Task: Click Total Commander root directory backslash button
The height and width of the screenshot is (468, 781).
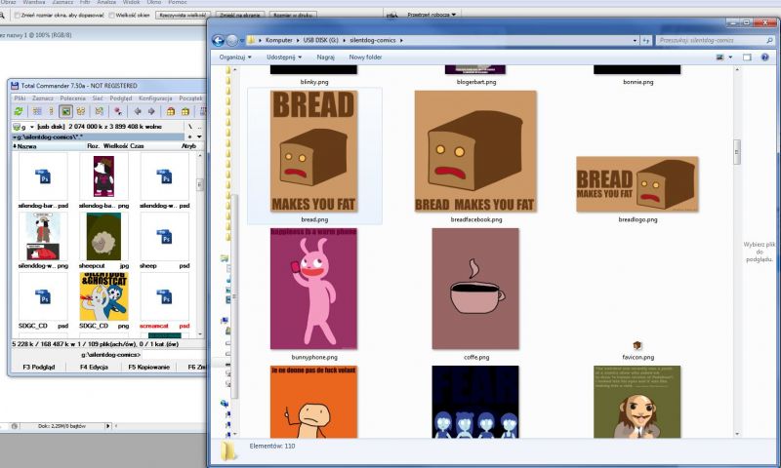Action: [x=190, y=127]
